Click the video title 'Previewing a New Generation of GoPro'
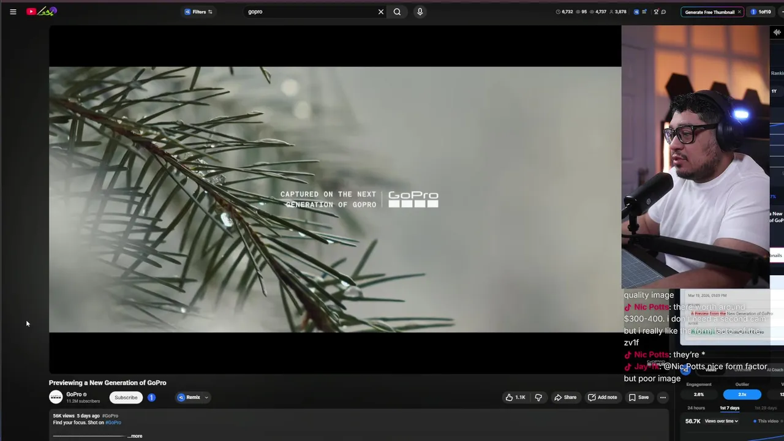 click(x=108, y=383)
